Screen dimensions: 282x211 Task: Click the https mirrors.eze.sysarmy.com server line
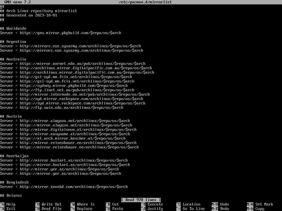(72, 51)
